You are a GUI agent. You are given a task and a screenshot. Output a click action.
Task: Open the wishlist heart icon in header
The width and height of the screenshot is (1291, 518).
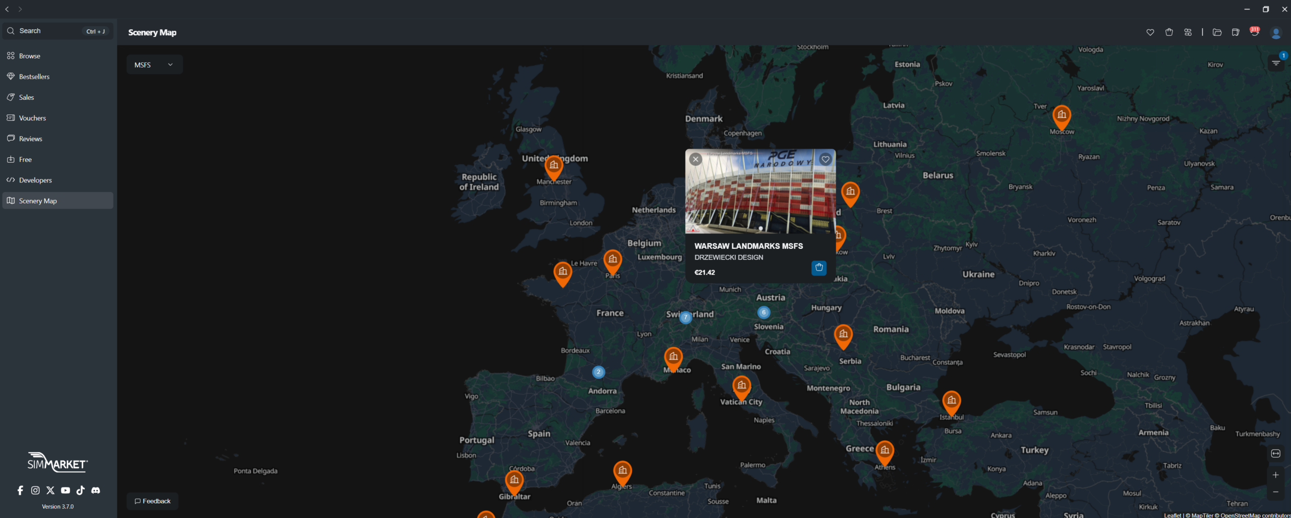point(1150,32)
